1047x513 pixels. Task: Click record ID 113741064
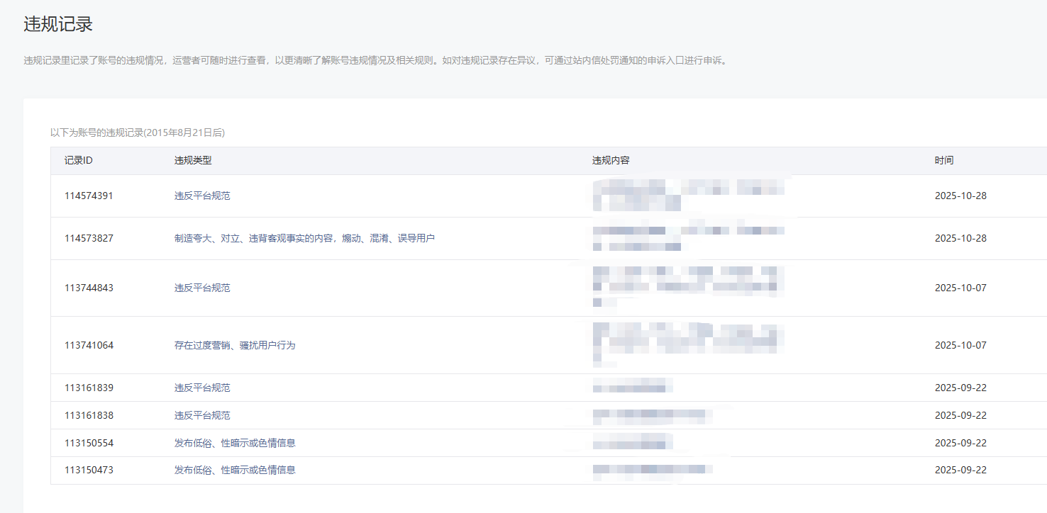tap(89, 345)
